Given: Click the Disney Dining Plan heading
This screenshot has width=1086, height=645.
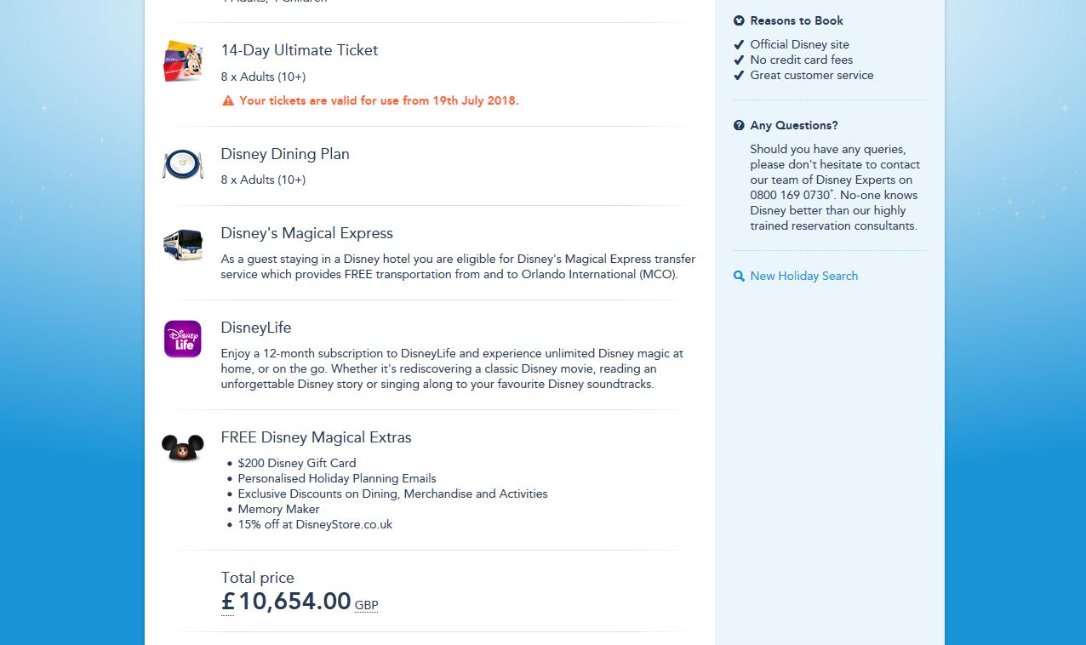Looking at the screenshot, I should point(285,154).
